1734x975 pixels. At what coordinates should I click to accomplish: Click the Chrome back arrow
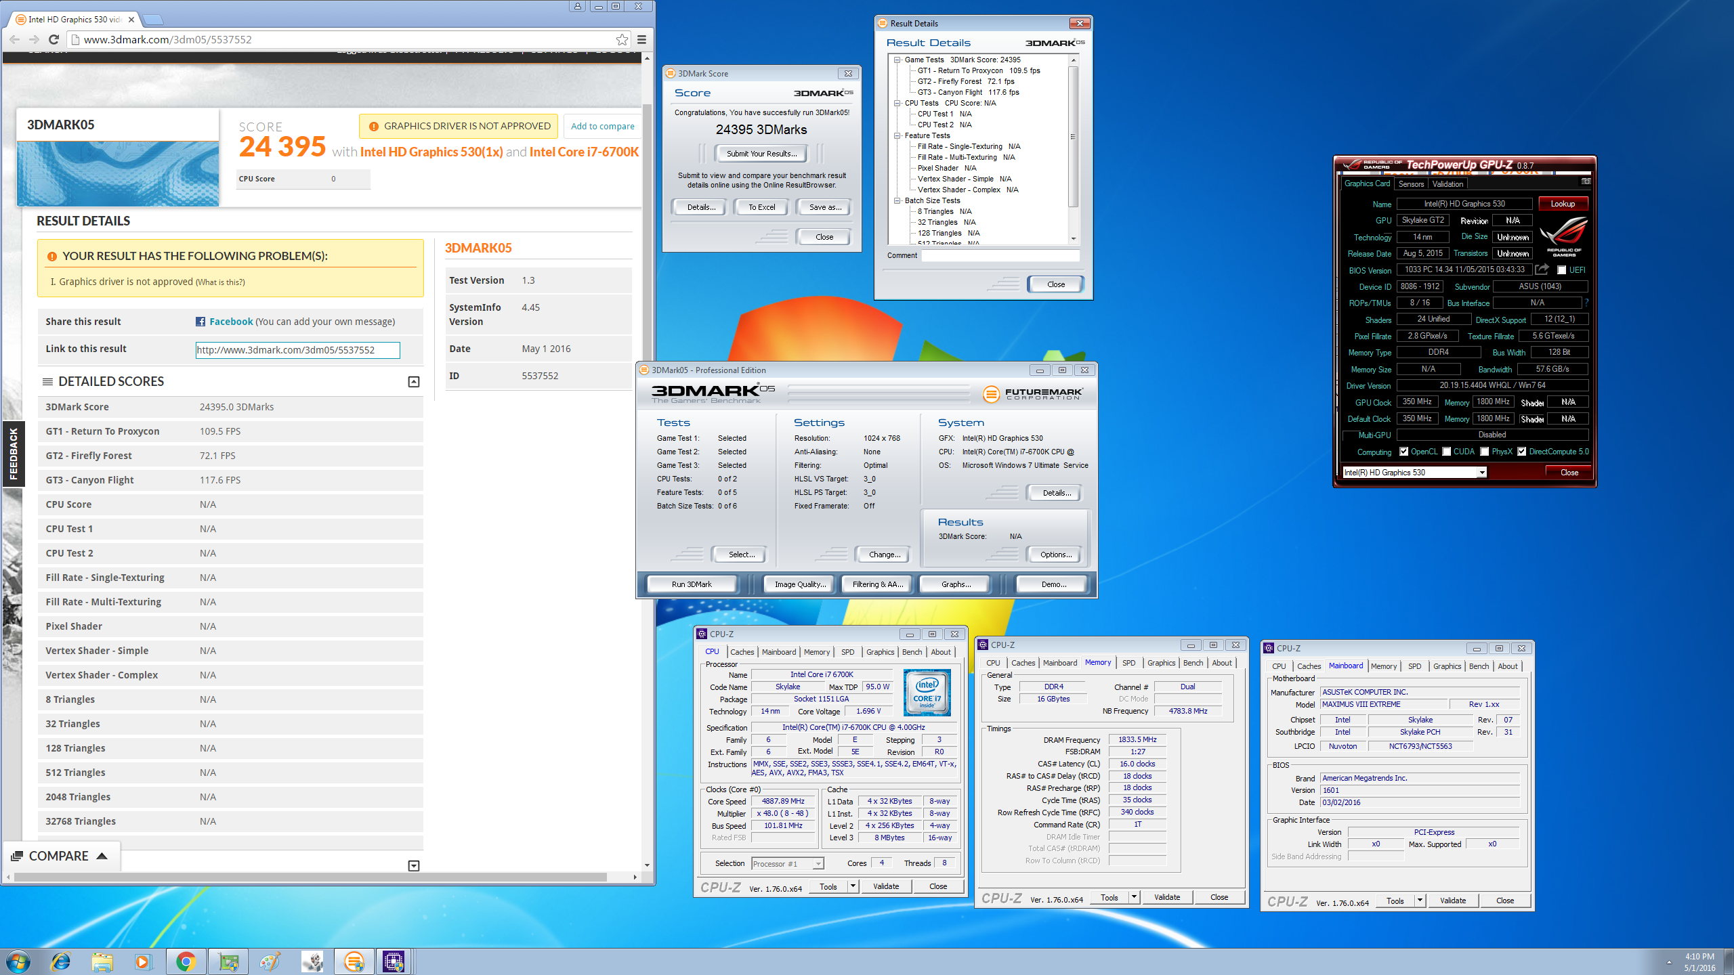pos(15,39)
